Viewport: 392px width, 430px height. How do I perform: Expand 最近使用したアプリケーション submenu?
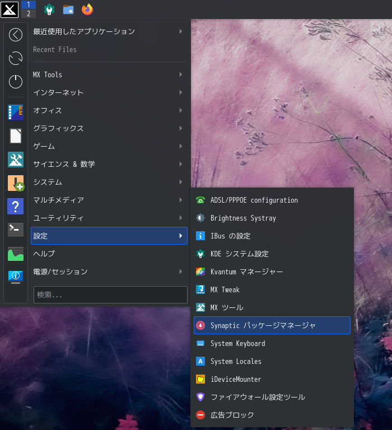pyautogui.click(x=109, y=31)
